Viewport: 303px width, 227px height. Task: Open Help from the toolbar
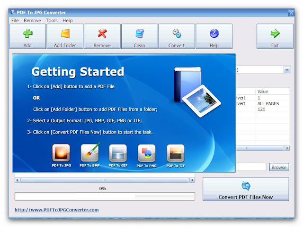coord(214,36)
